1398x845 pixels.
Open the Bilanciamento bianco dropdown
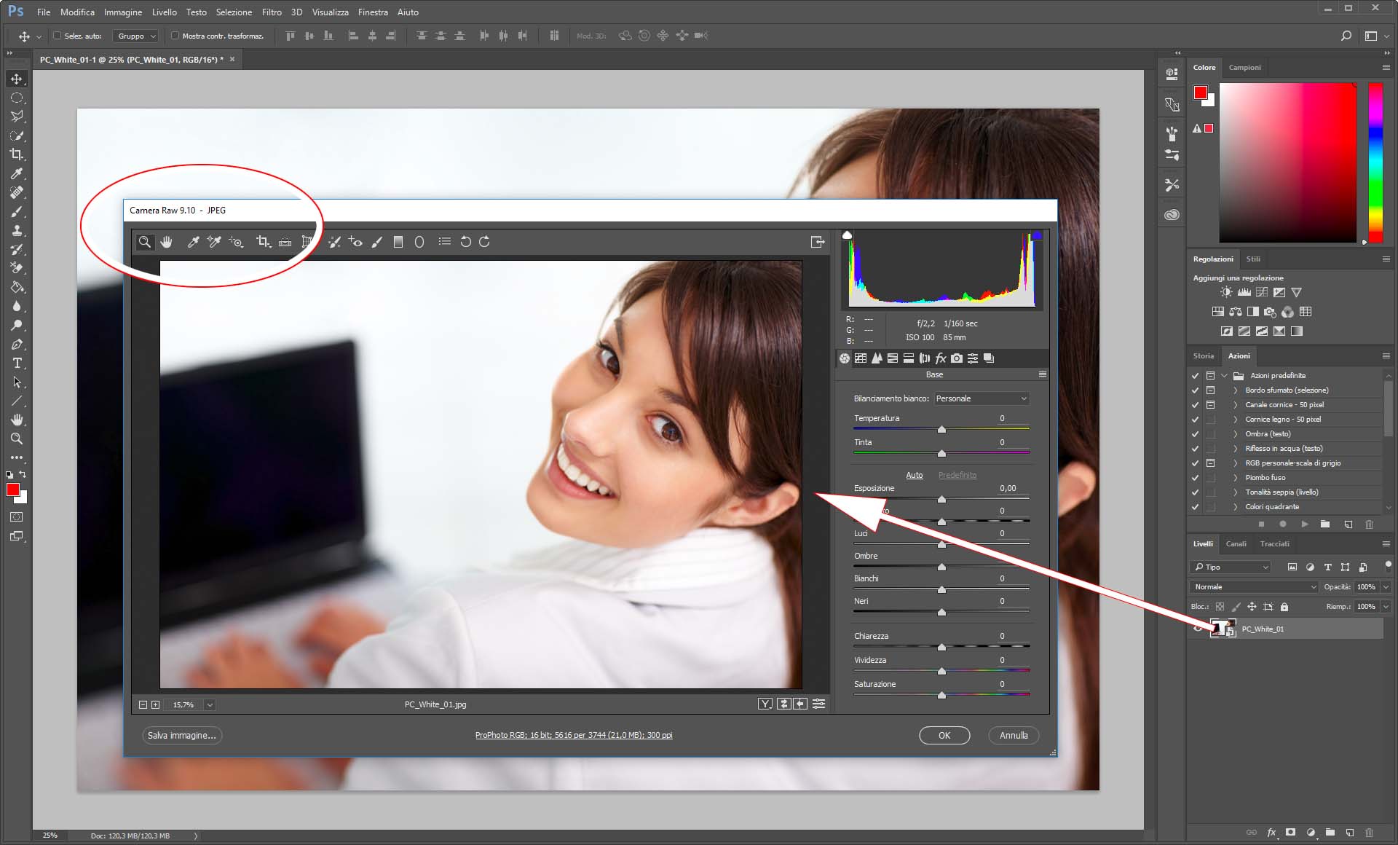[982, 398]
